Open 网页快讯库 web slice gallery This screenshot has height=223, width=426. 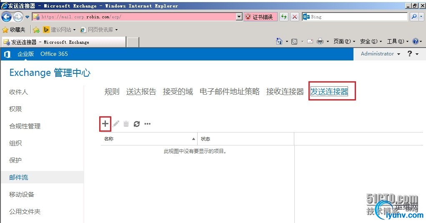(99, 30)
